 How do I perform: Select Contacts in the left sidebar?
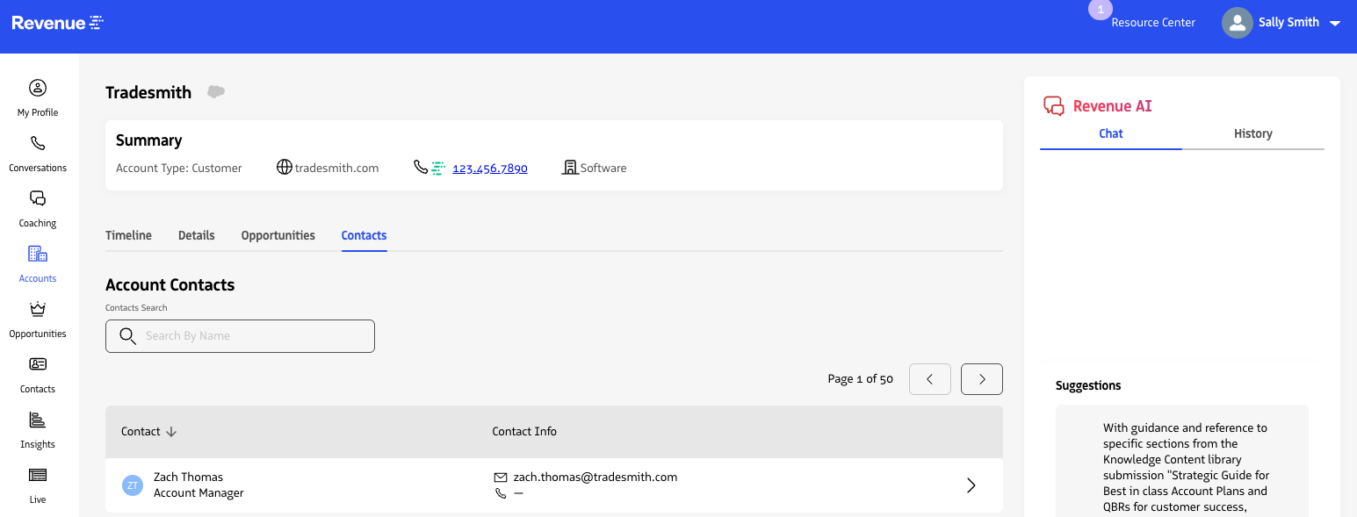(37, 363)
